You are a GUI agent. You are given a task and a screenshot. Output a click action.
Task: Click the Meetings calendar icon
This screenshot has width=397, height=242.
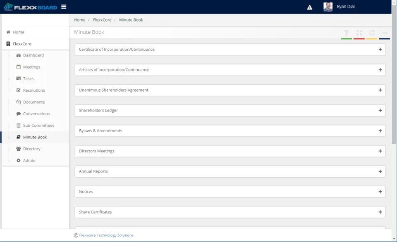tap(19, 67)
